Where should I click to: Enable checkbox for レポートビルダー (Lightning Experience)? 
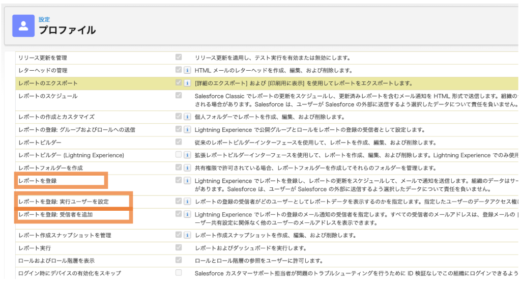coord(179,155)
